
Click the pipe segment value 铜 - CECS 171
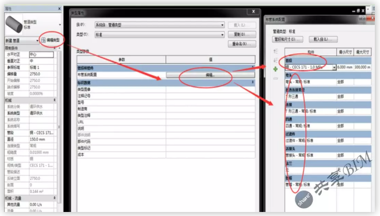(41, 133)
